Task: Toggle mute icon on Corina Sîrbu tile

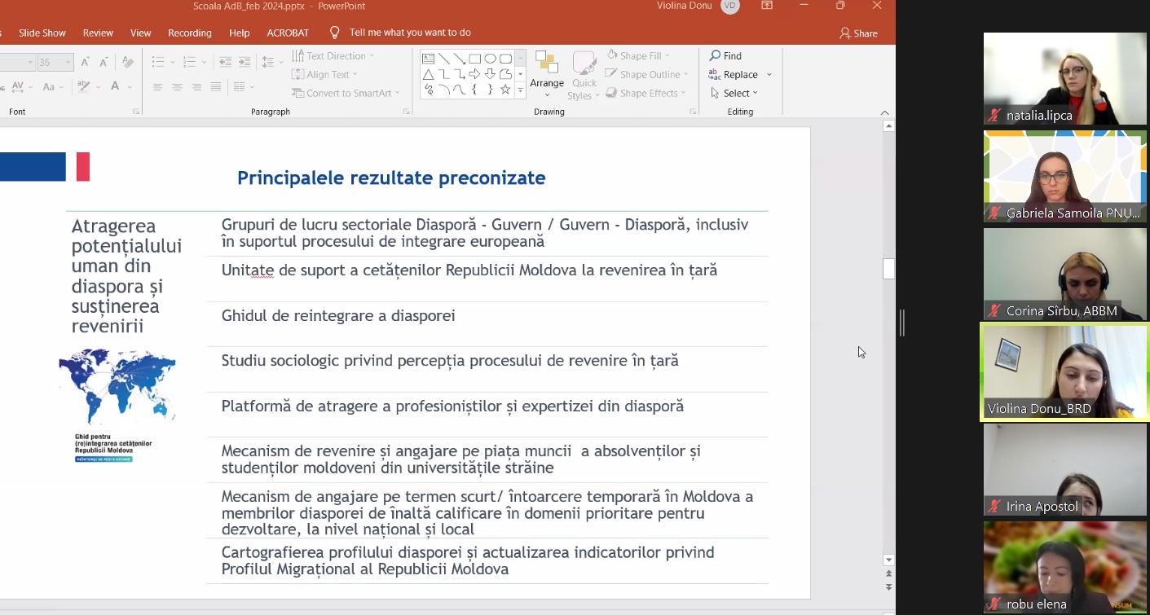Action: click(x=994, y=311)
